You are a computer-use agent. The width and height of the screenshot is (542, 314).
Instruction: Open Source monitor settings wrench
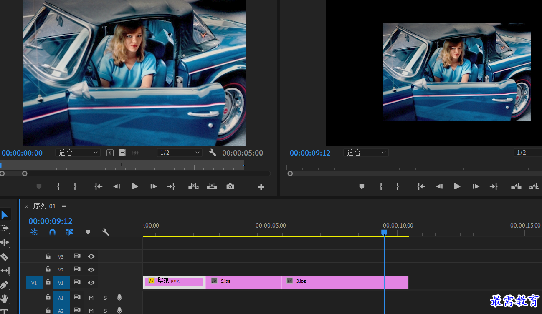pyautogui.click(x=213, y=153)
